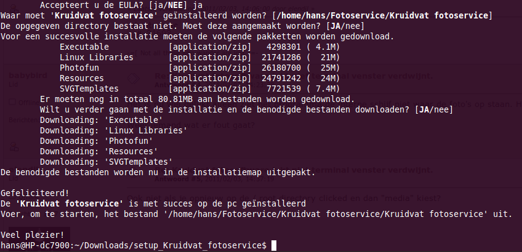
Task: Click the faint post icon beside 'babybird'
Action: (133, 79)
